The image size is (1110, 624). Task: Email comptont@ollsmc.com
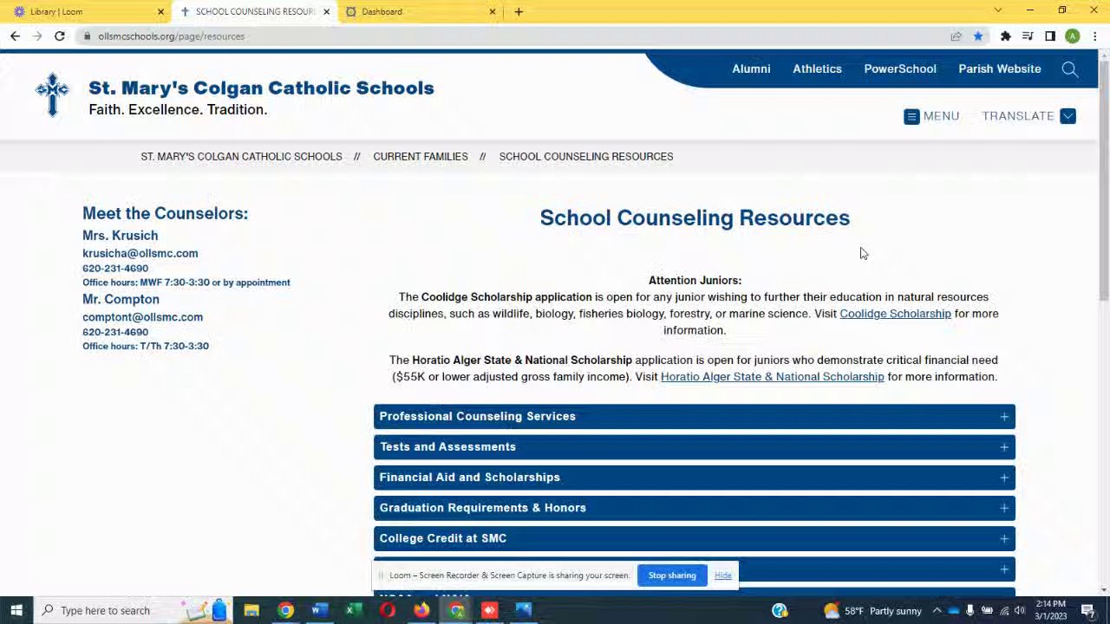tap(142, 317)
